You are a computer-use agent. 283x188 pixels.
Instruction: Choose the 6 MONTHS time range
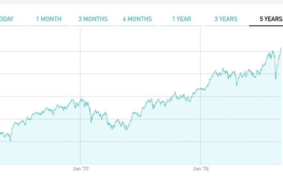point(137,19)
